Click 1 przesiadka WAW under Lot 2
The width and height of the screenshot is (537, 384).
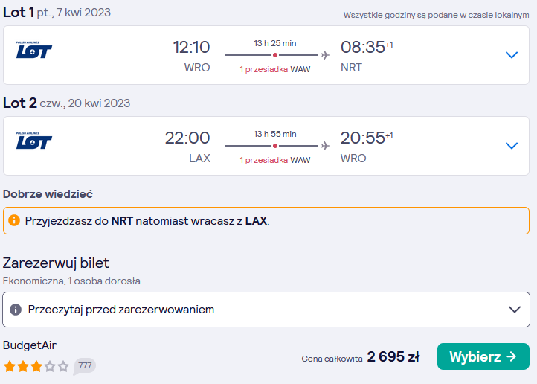click(x=275, y=160)
